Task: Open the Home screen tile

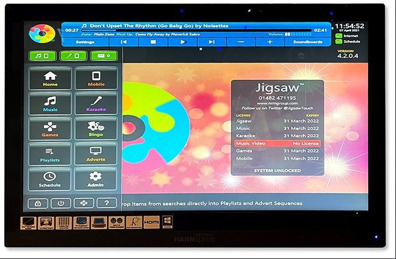Action: pos(50,78)
